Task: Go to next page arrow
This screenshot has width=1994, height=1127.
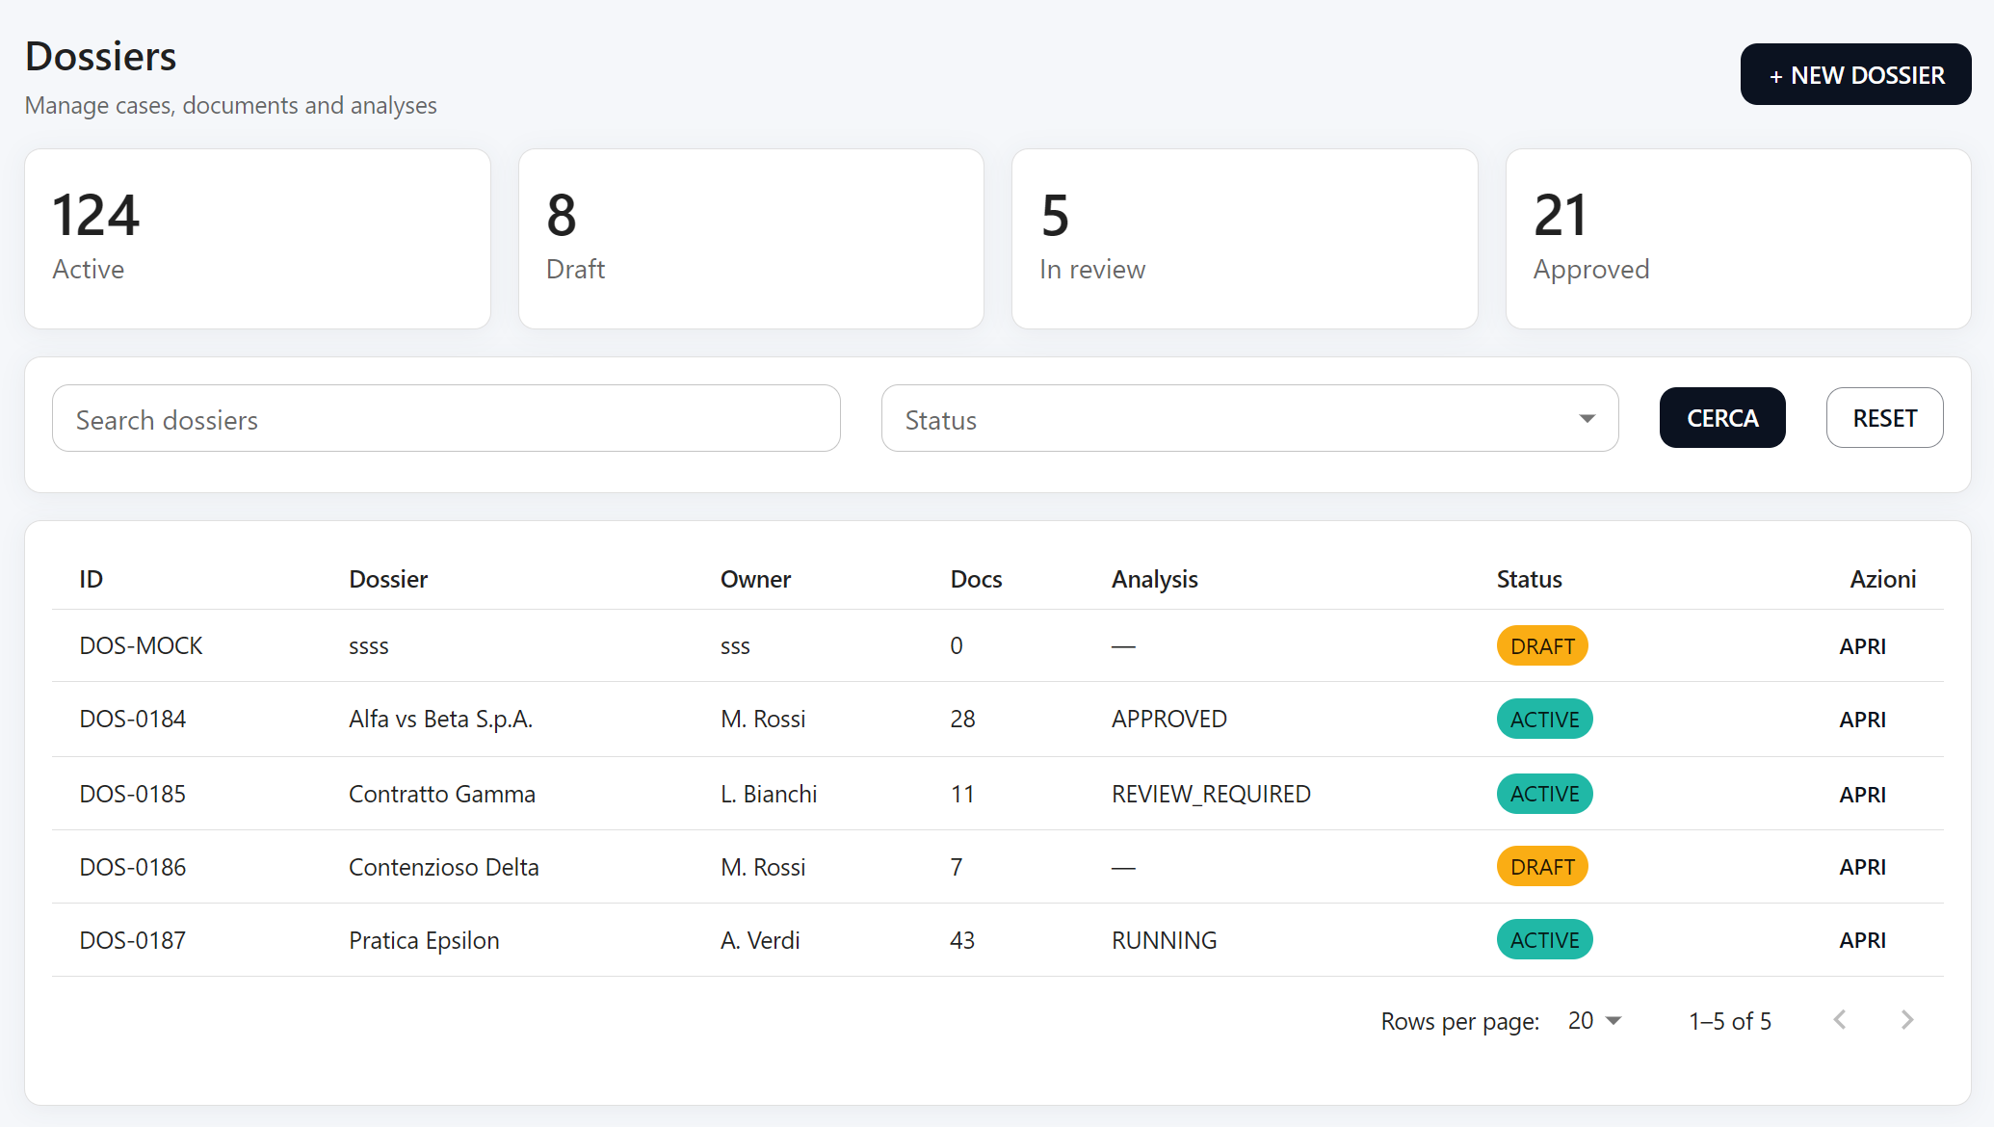Action: (x=1907, y=1020)
